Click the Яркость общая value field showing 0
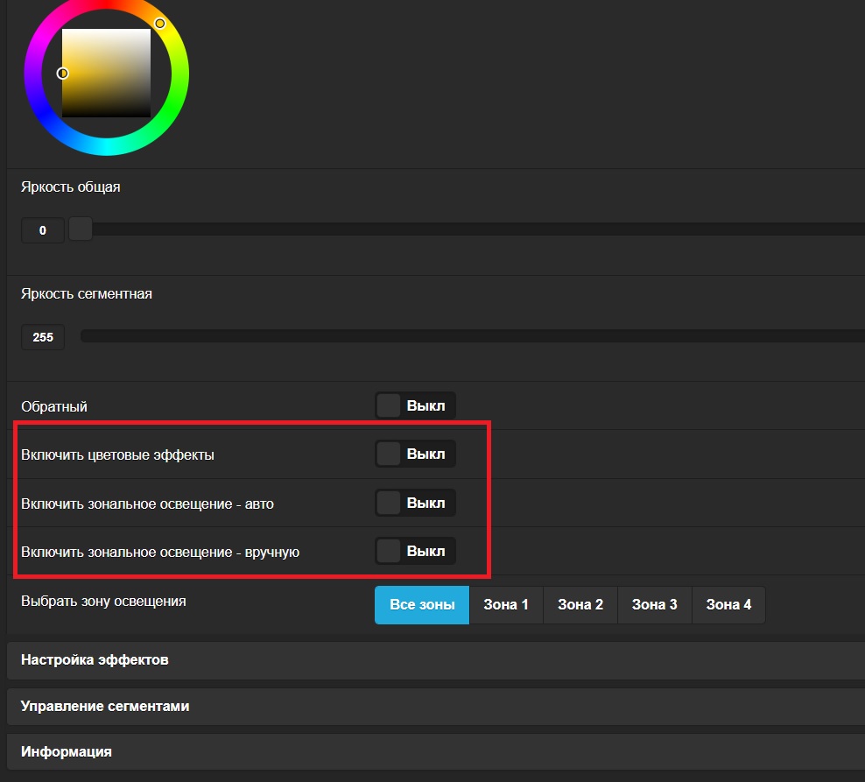This screenshot has height=782, width=865. click(43, 231)
